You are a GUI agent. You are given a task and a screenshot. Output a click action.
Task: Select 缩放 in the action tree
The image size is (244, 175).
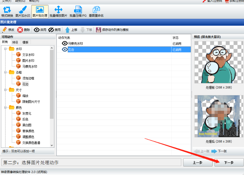[25, 96]
